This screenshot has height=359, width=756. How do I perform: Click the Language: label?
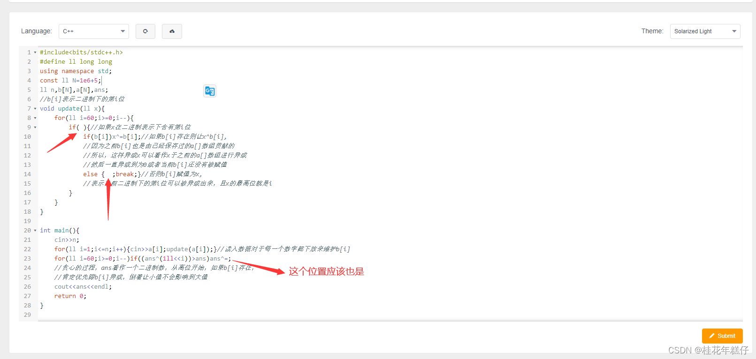(37, 31)
